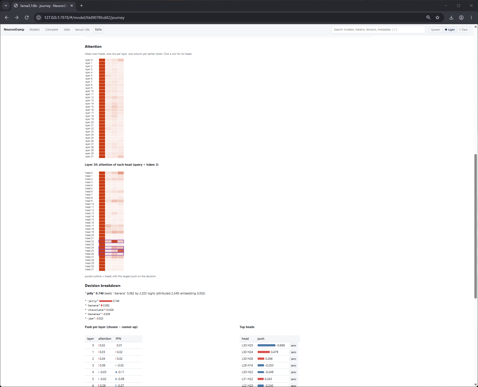The height and width of the screenshot is (387, 478).
Task: Open the browser profile icon
Action: pos(461,18)
